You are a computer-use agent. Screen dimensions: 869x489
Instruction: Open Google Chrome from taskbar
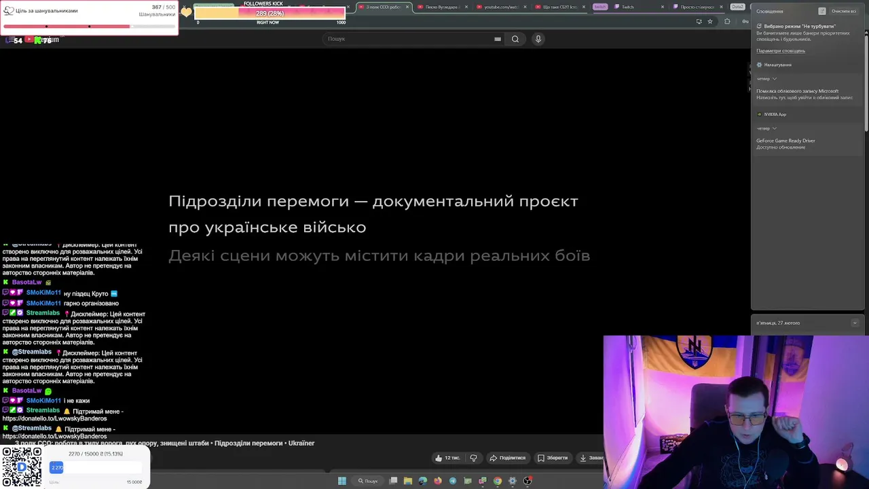(x=498, y=481)
